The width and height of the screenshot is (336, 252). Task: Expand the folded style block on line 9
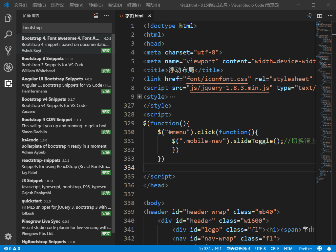pos(139,97)
